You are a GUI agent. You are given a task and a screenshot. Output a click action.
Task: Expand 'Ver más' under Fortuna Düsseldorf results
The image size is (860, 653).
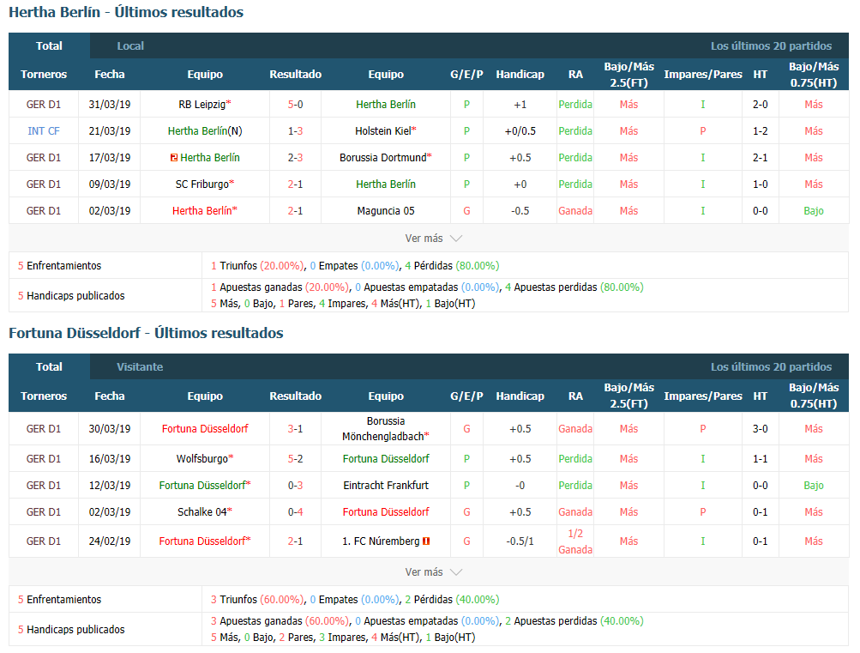[433, 571]
